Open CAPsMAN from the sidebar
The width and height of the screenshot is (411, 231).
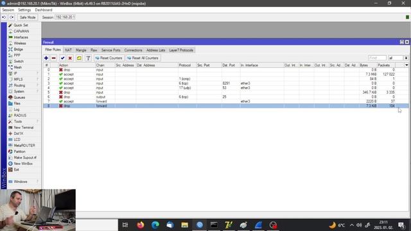[x=21, y=31]
